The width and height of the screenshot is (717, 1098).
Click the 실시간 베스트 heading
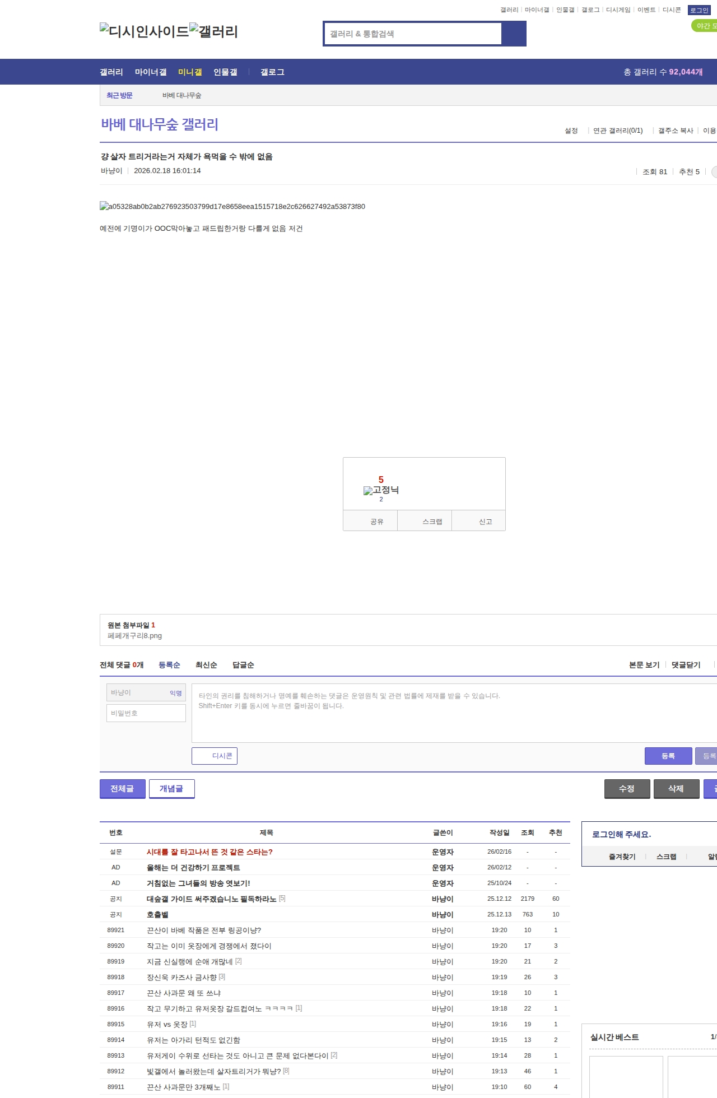click(614, 1037)
